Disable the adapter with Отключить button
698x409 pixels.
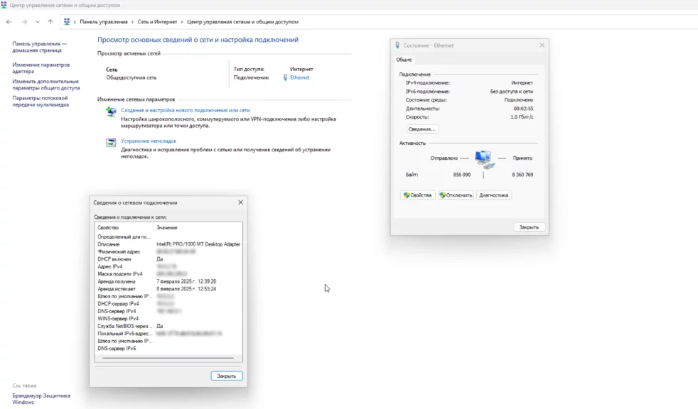pyautogui.click(x=456, y=195)
